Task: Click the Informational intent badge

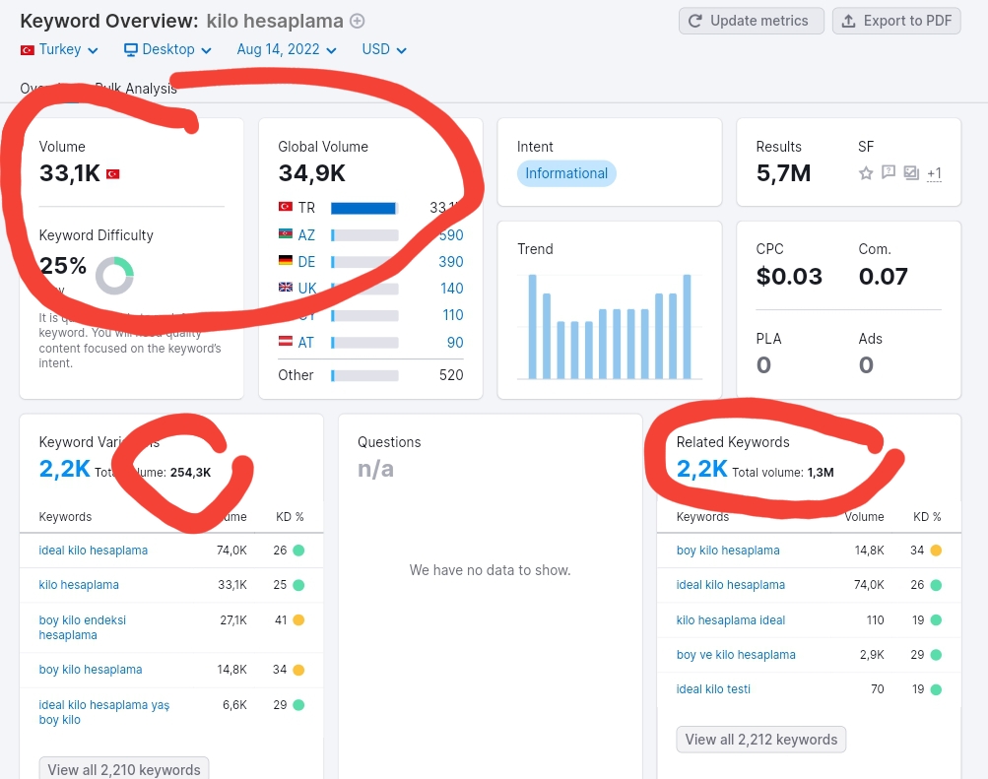Action: pyautogui.click(x=566, y=173)
